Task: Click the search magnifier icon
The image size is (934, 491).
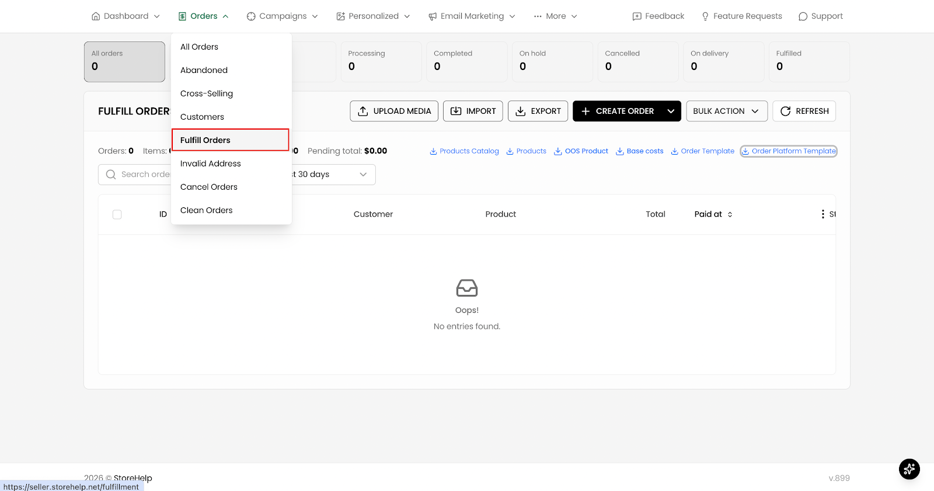Action: [111, 175]
